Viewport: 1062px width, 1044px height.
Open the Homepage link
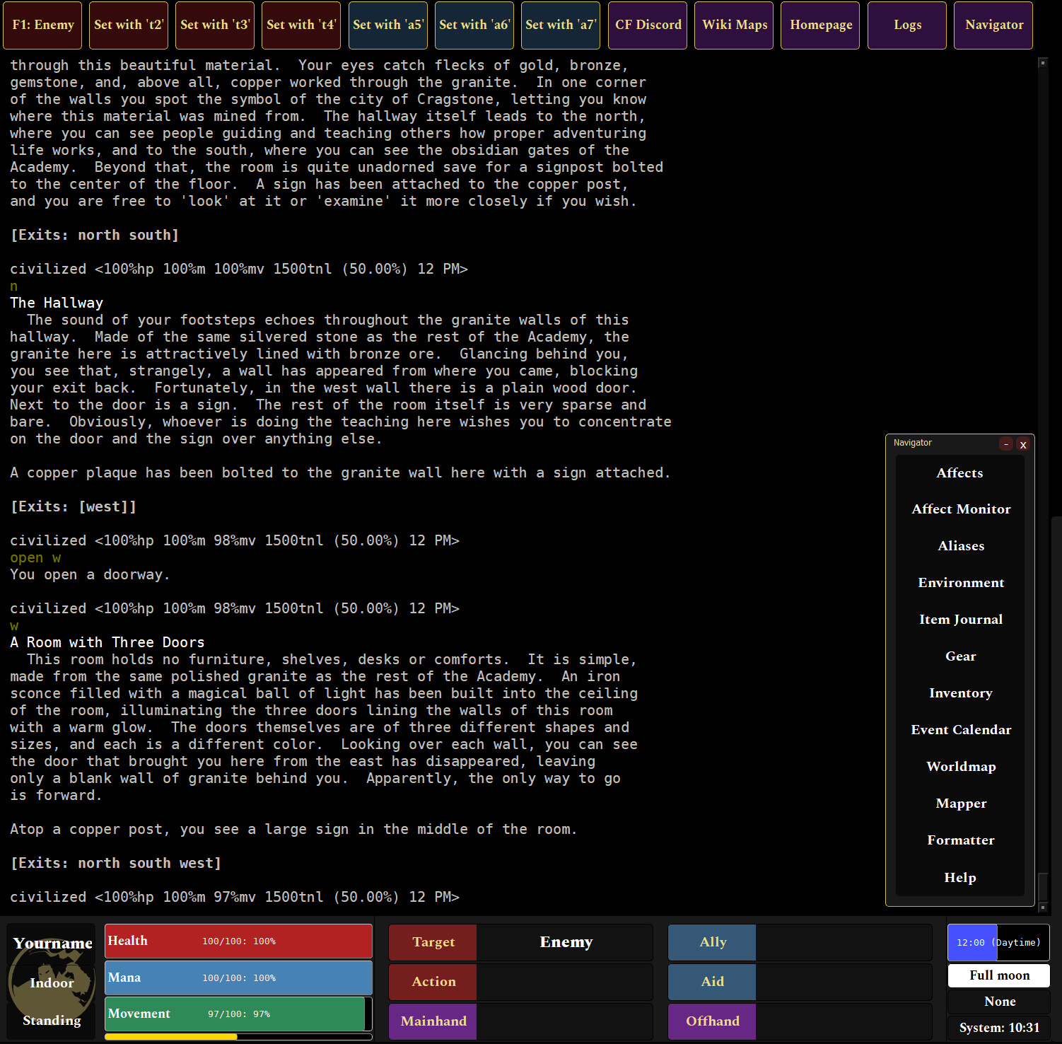click(819, 25)
